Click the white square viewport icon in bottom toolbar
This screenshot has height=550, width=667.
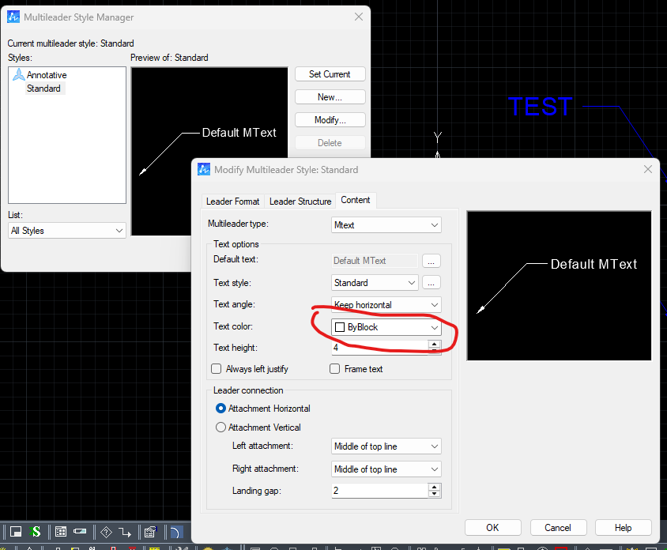[16, 532]
